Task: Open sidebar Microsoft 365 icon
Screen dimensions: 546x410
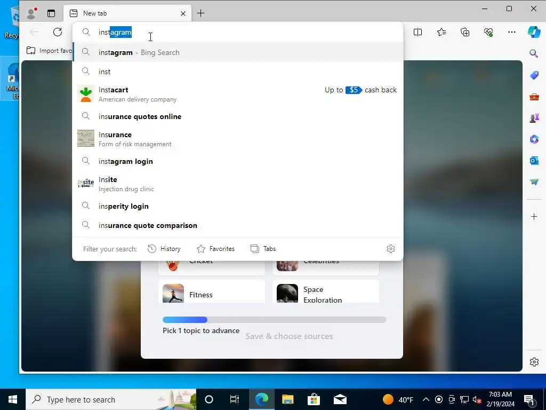Action: tap(534, 139)
